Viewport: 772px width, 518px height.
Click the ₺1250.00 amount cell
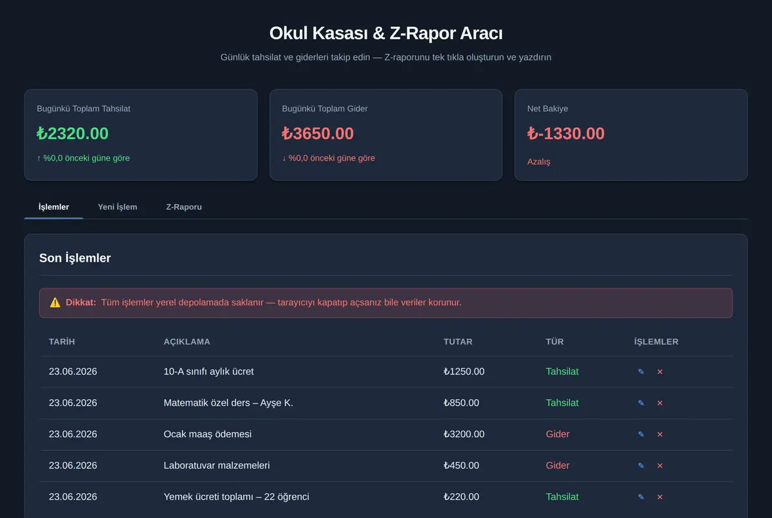464,371
